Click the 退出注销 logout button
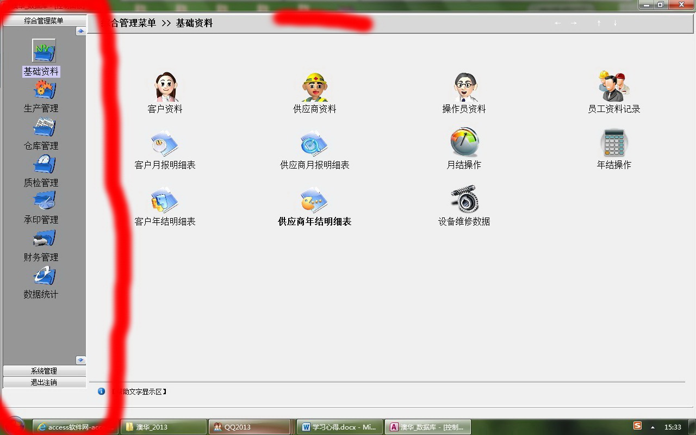 pyautogui.click(x=44, y=382)
